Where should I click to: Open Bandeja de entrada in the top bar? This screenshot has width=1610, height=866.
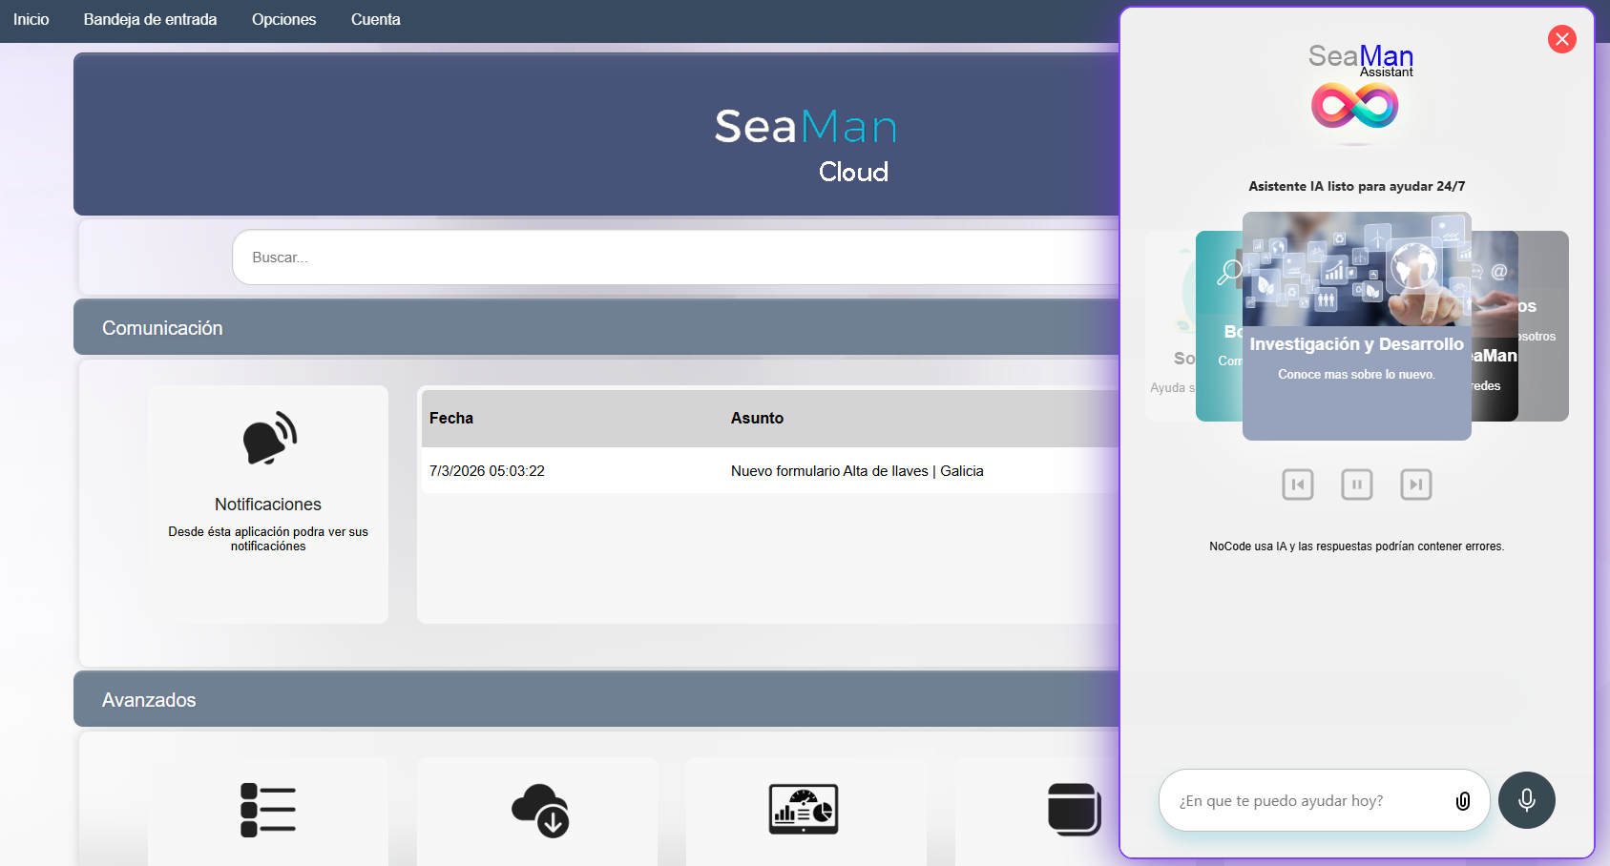(x=150, y=19)
